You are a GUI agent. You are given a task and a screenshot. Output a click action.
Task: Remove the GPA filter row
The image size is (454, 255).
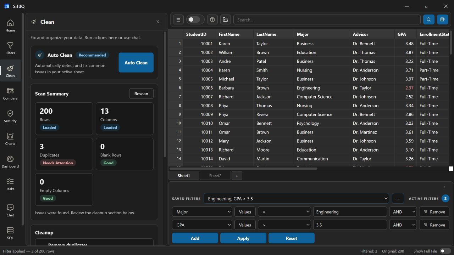(434, 225)
